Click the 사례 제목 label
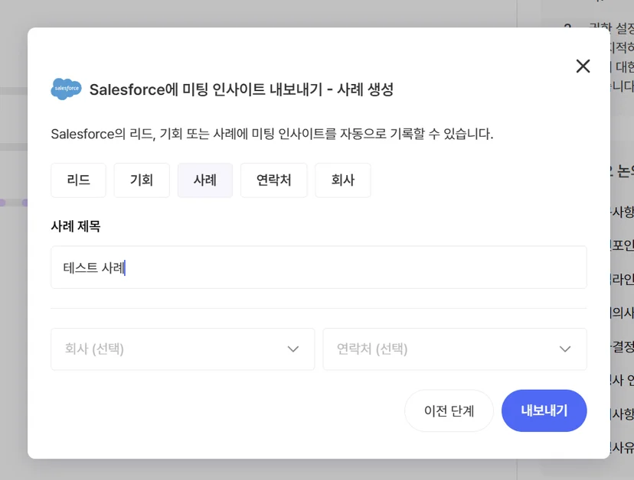This screenshot has height=480, width=634. point(76,226)
